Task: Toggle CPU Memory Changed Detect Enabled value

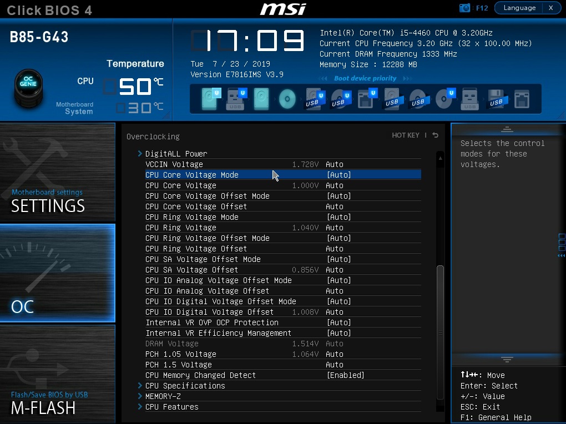Action: coord(345,375)
